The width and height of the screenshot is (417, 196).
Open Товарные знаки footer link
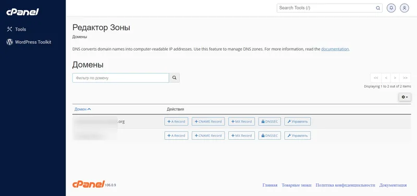click(297, 186)
